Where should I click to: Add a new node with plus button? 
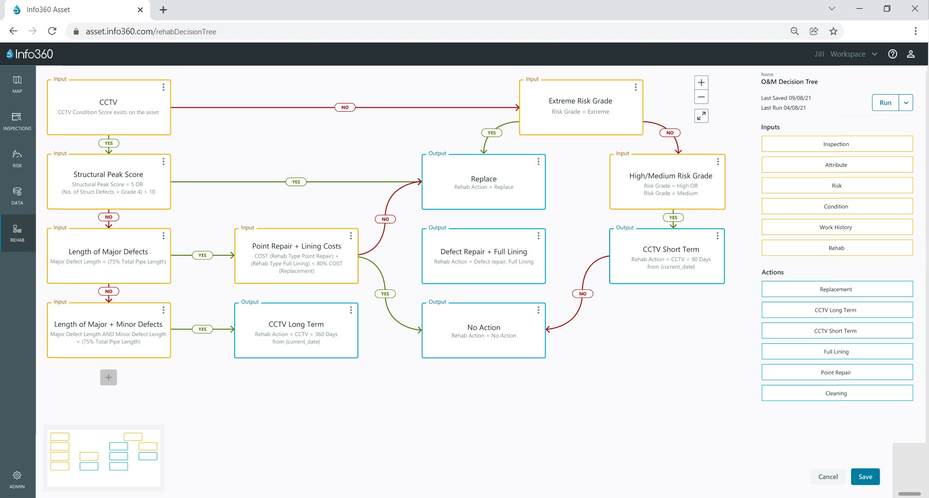click(x=108, y=378)
